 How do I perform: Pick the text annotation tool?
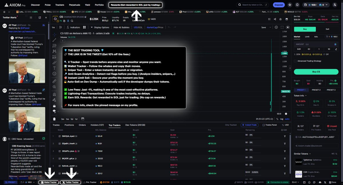tap(54, 68)
